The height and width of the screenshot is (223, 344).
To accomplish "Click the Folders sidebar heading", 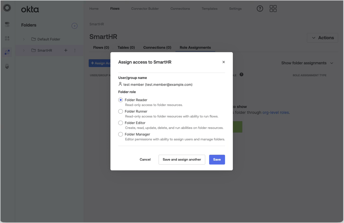I will point(29,25).
